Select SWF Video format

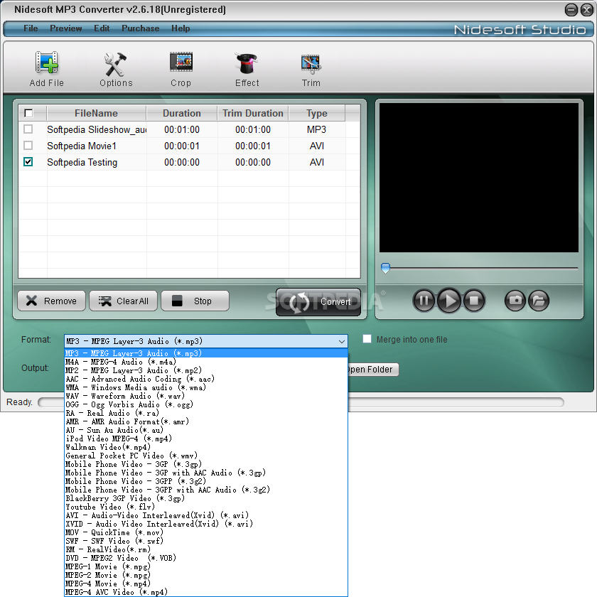(x=206, y=541)
